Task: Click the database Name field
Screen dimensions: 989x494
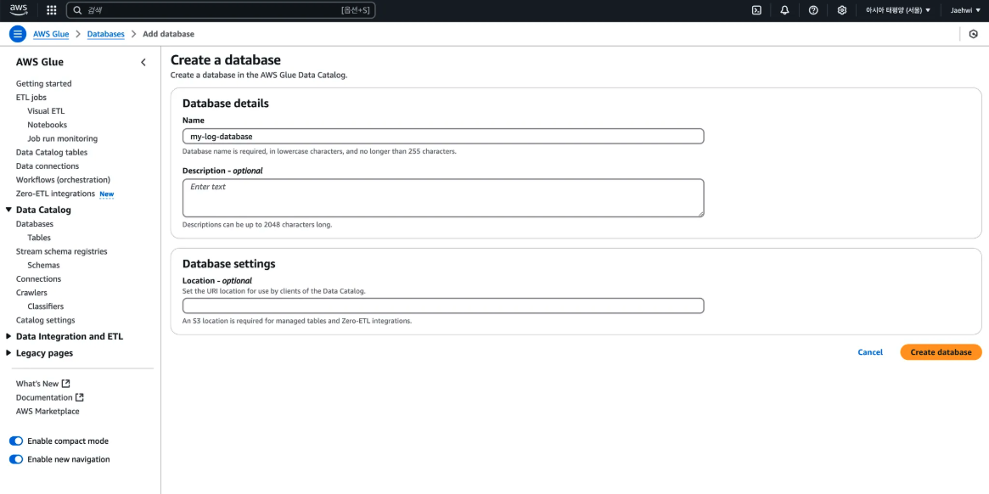Action: pyautogui.click(x=443, y=137)
